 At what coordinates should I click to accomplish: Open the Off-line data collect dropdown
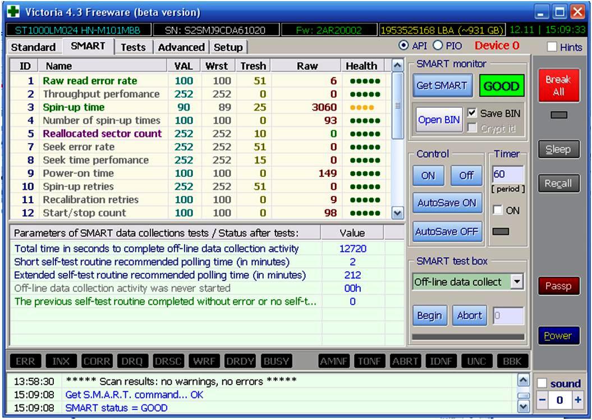[517, 282]
